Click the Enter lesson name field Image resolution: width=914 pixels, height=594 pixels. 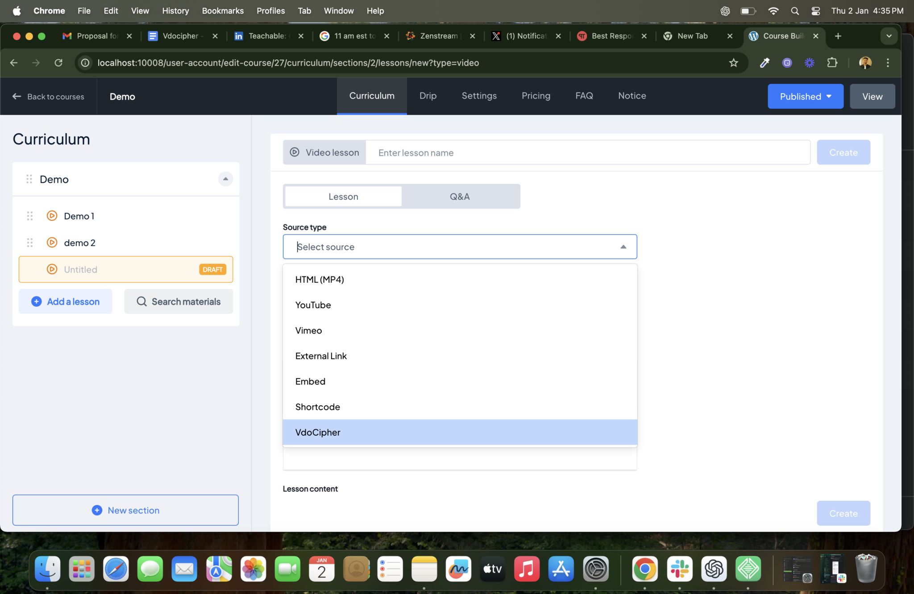coord(491,152)
